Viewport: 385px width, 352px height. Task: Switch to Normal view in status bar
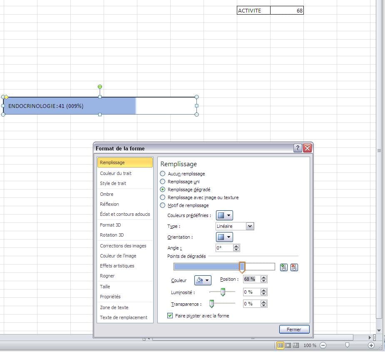pos(280,345)
